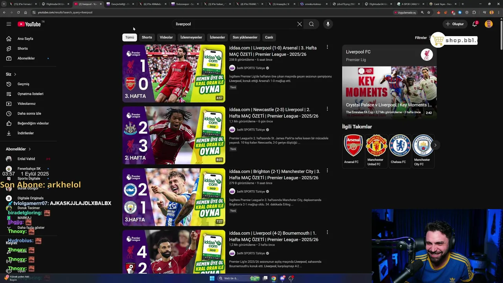Select the İzlenenler filter chip

pyautogui.click(x=217, y=37)
